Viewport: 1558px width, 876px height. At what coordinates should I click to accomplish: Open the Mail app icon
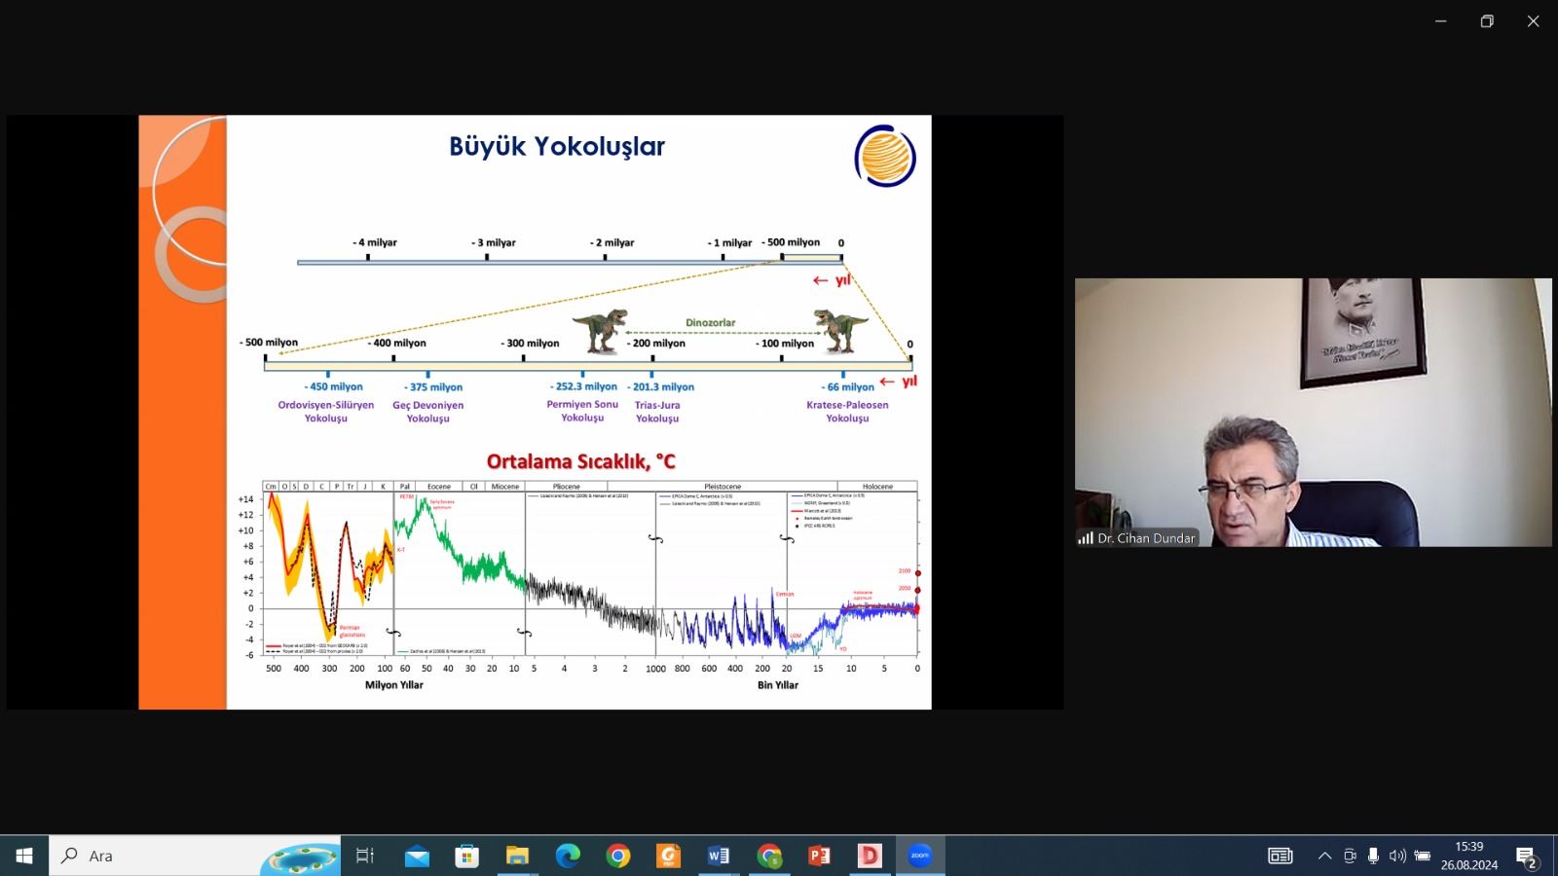[x=417, y=856]
